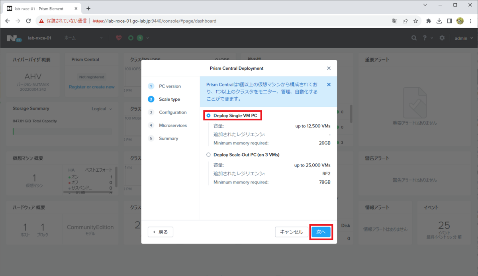Click the heart health status icon

tap(119, 38)
